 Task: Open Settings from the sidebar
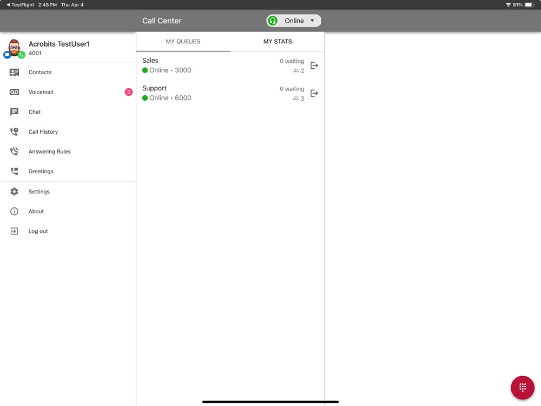pyautogui.click(x=68, y=191)
